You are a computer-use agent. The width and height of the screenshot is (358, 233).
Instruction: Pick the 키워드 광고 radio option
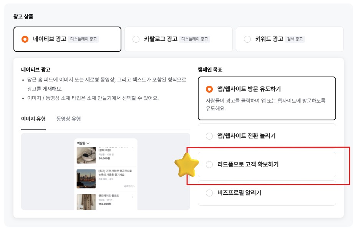click(247, 39)
